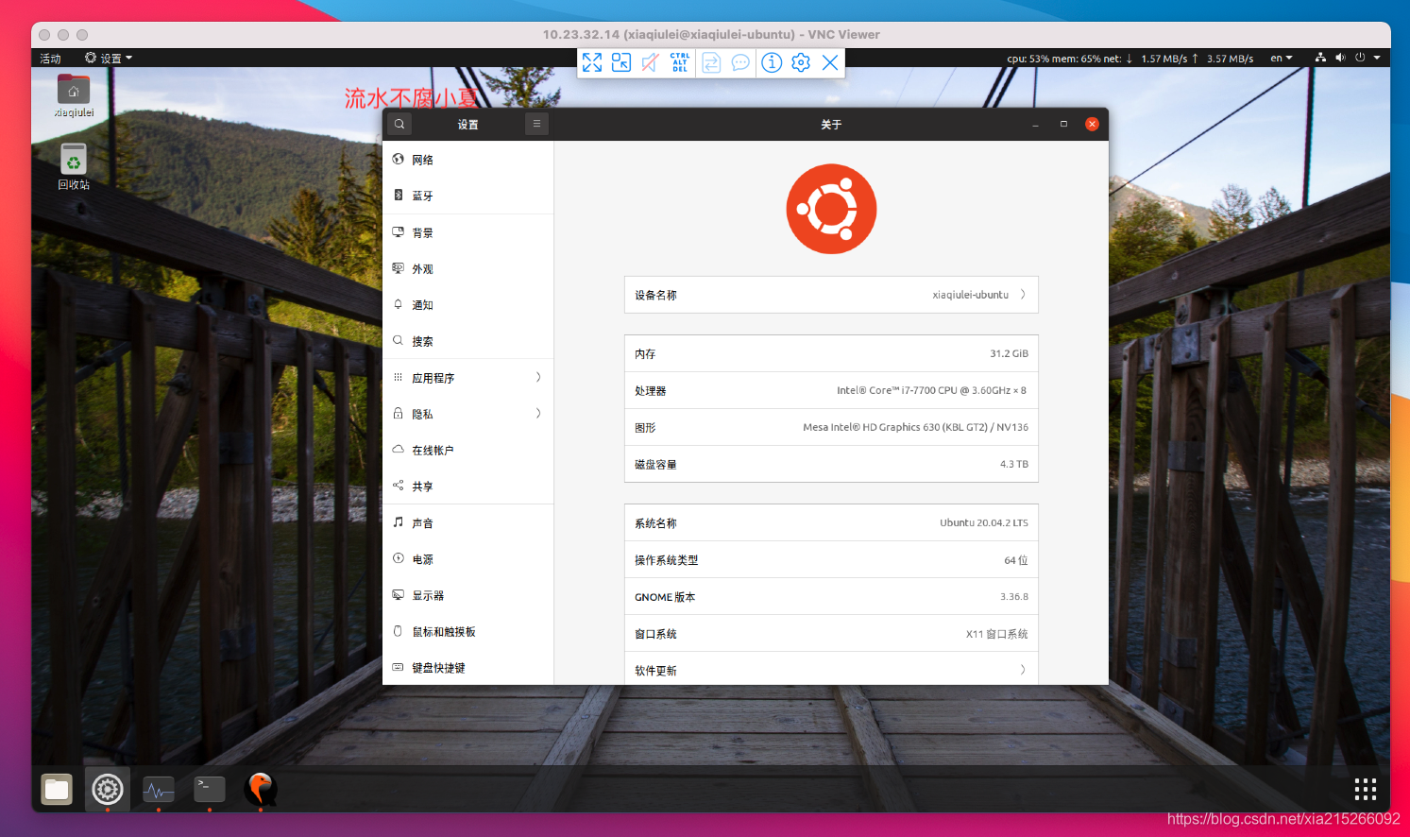Show applications grid icon
Screen dimensions: 1410x837
pyautogui.click(x=1366, y=789)
